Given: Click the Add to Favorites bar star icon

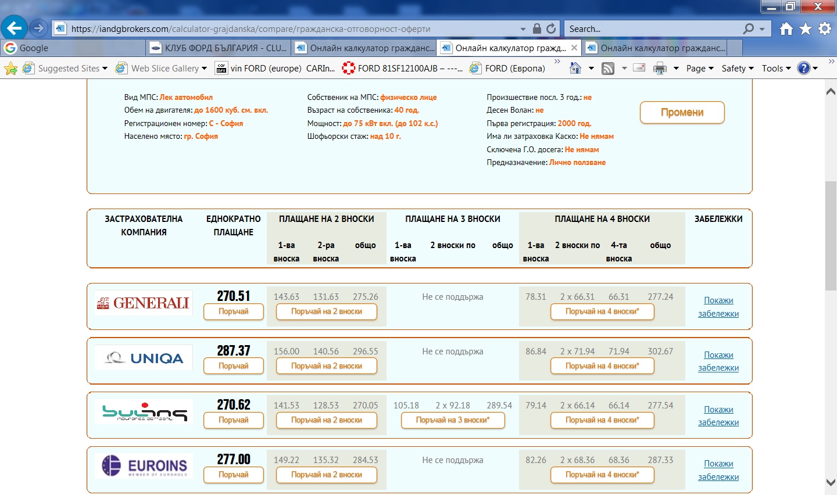Looking at the screenshot, I should coord(10,69).
